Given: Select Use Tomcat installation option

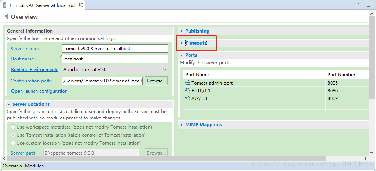Looking at the screenshot, I should pos(13,135).
